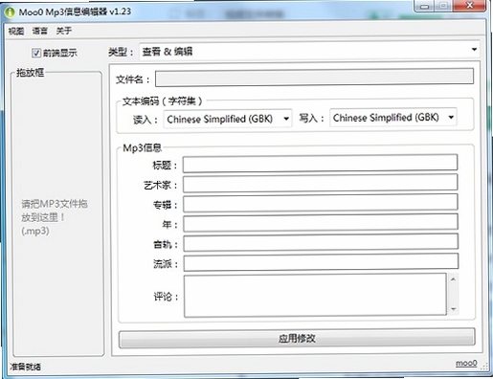
Task: Click the 文件名 field
Action: [314, 78]
